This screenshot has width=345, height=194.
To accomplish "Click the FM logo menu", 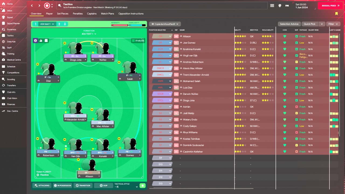I will pos(287,5).
